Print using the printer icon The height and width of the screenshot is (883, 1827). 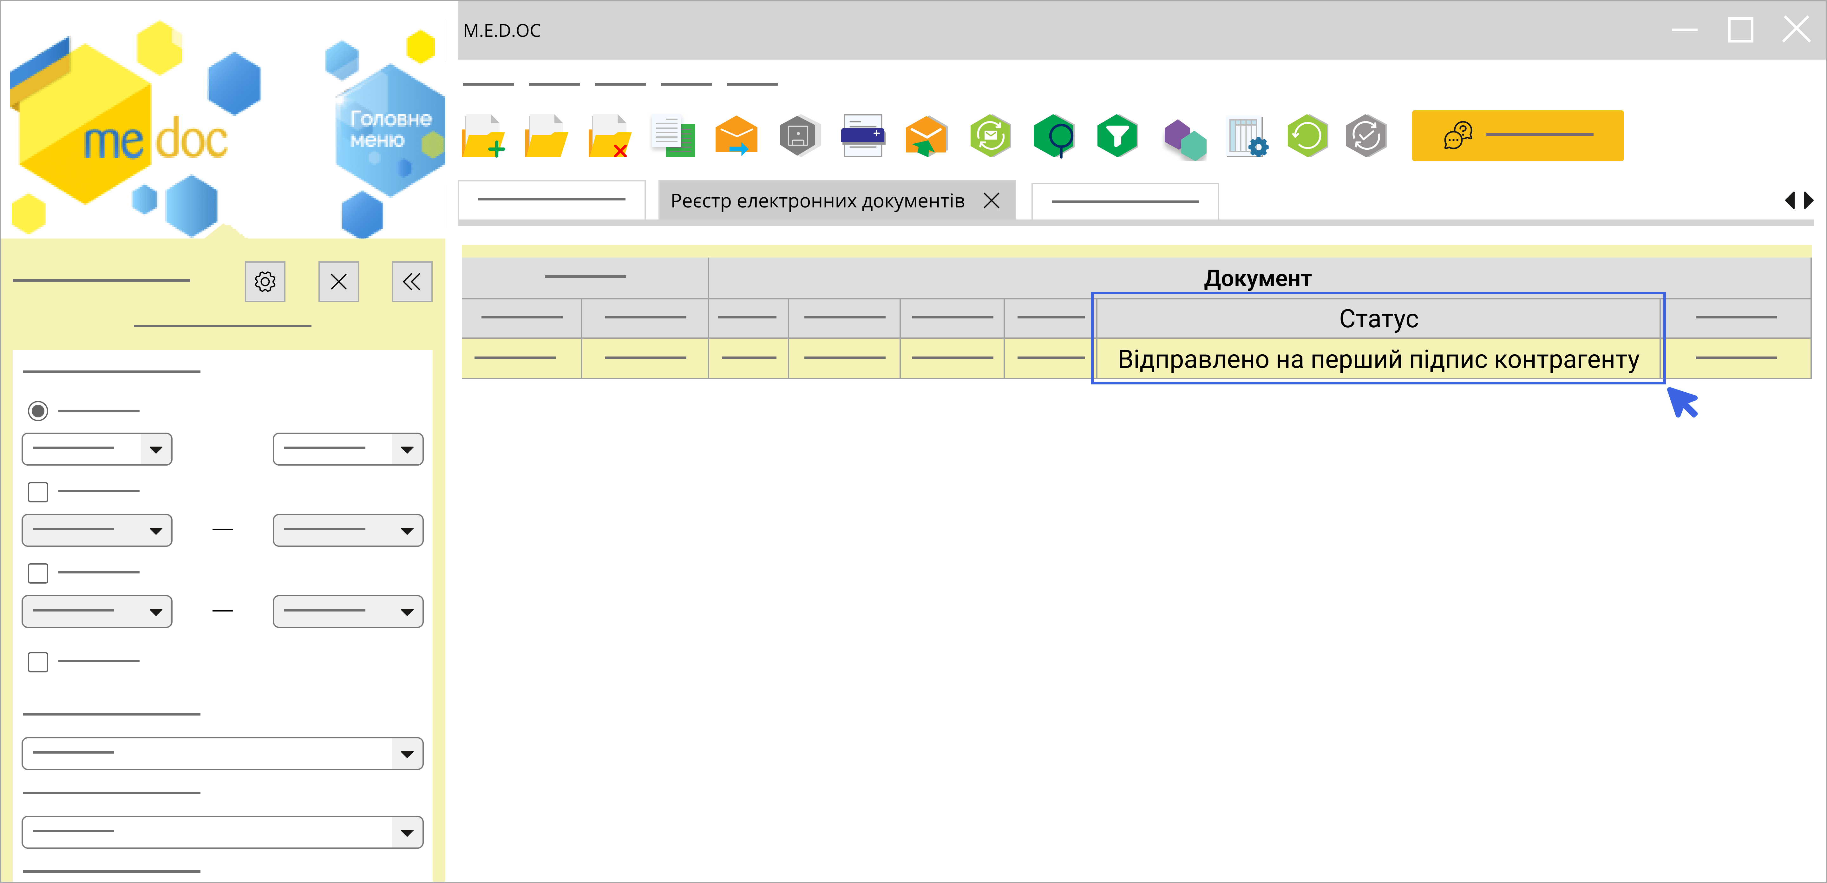pos(862,135)
